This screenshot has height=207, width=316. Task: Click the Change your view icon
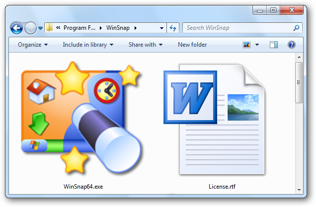point(246,45)
